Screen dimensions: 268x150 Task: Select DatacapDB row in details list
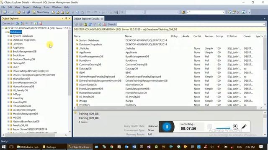(169, 68)
